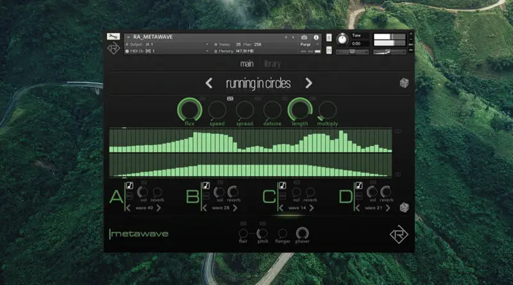Click the length knob

point(299,110)
